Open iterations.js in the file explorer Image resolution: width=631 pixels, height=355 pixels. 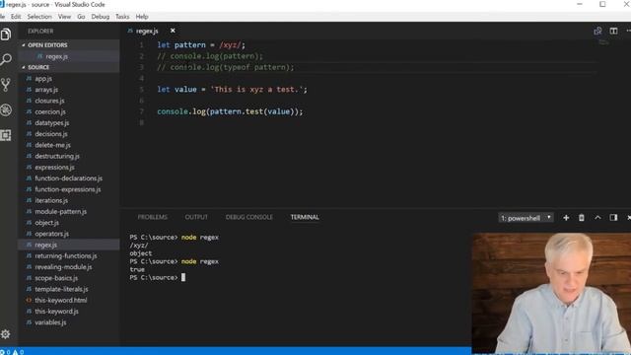point(51,200)
